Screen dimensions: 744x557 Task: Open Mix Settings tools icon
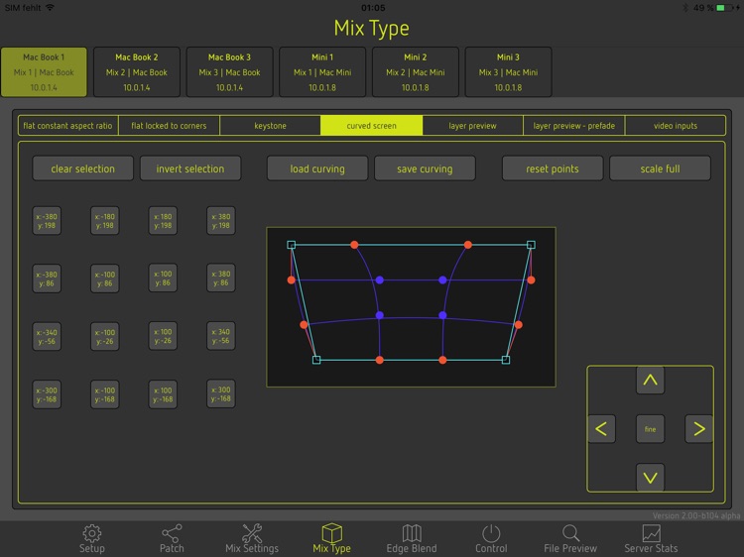tap(252, 533)
